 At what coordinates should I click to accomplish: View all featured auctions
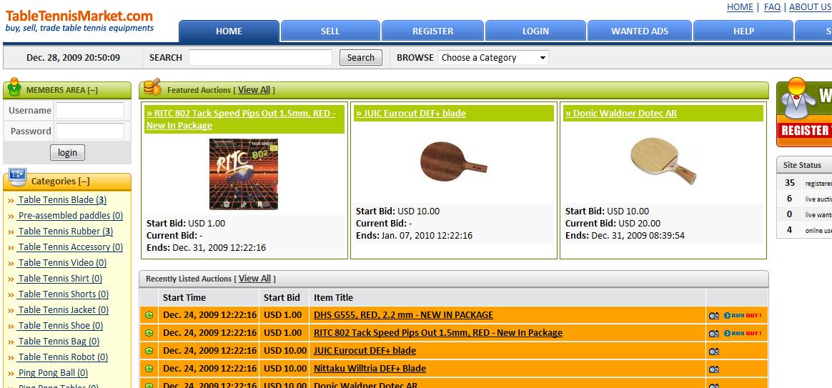254,90
